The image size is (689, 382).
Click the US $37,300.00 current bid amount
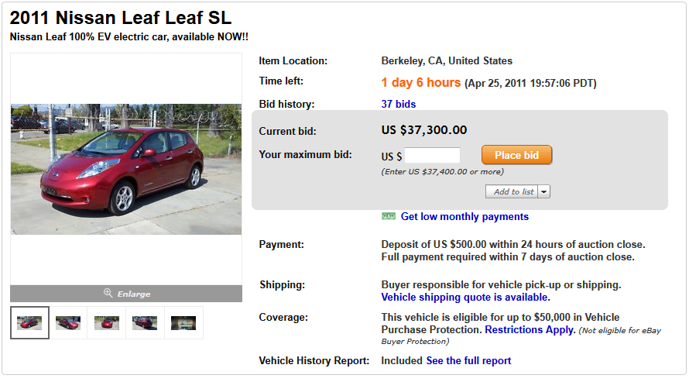click(x=424, y=130)
